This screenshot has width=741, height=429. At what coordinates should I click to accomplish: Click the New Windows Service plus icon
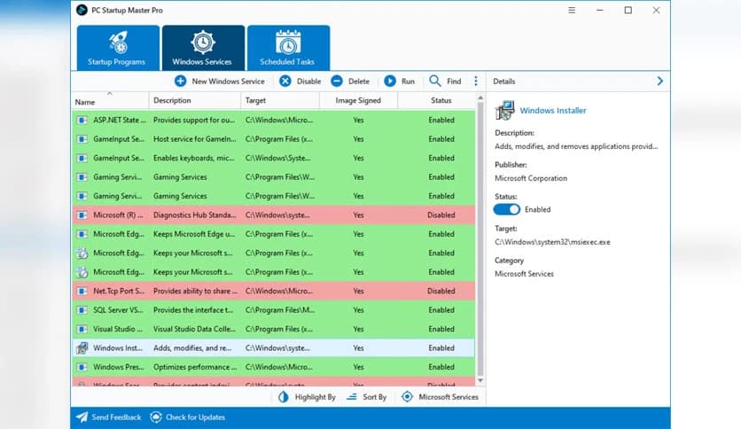(x=181, y=81)
